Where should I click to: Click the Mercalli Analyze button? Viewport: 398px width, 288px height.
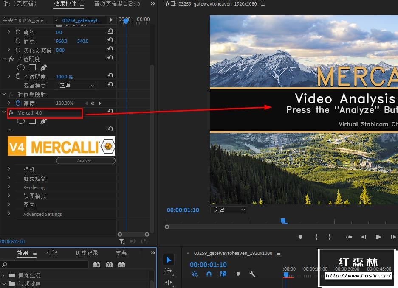(x=86, y=160)
